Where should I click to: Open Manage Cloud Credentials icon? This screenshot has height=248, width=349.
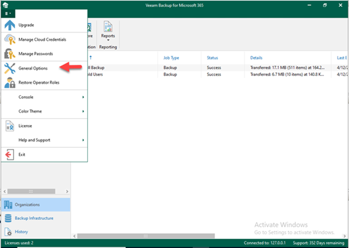point(9,39)
